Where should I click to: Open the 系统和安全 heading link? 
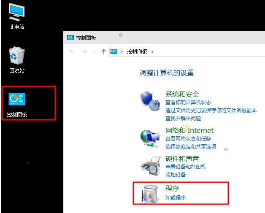pos(182,94)
